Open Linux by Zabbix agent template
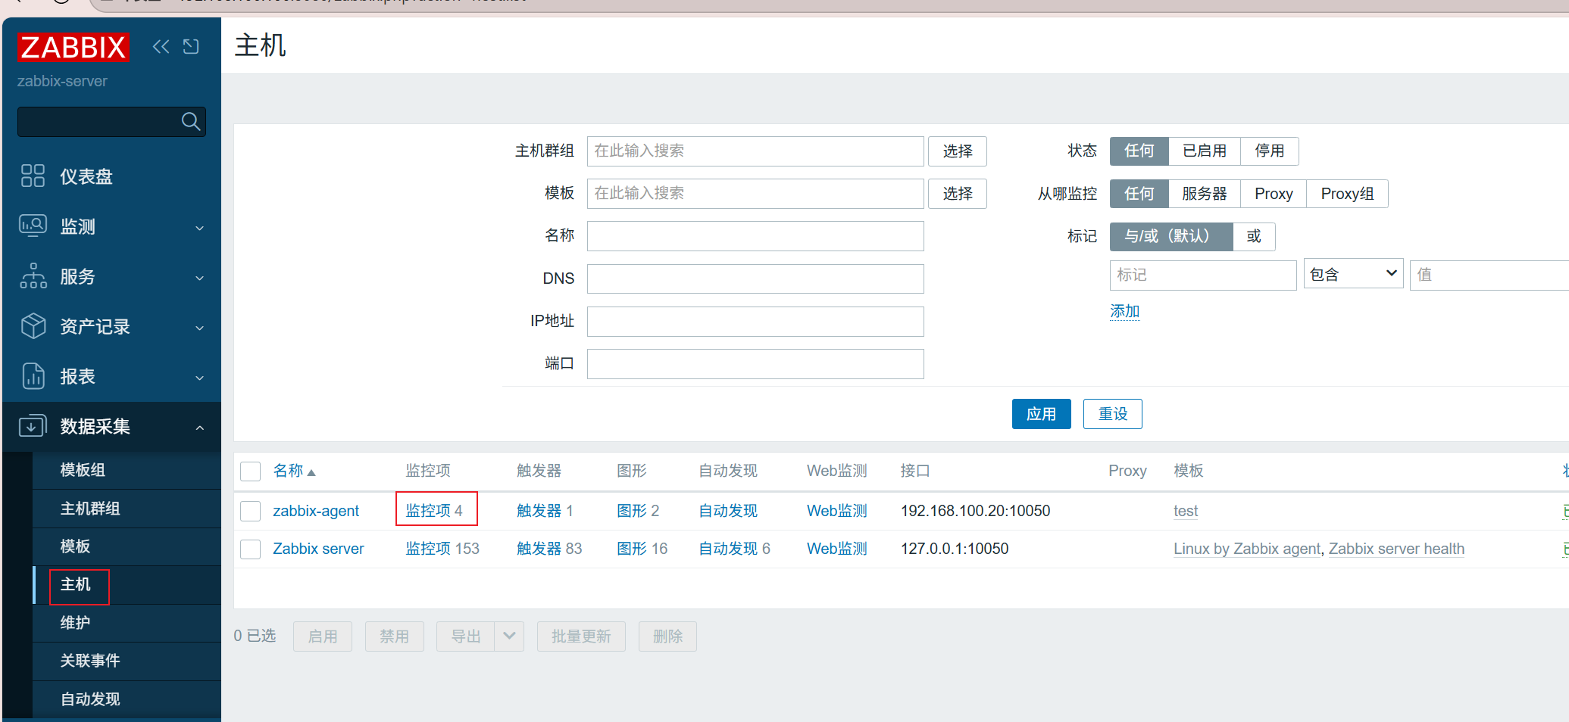This screenshot has width=1569, height=722. tap(1247, 549)
